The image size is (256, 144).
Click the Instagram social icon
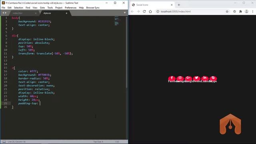180,78
